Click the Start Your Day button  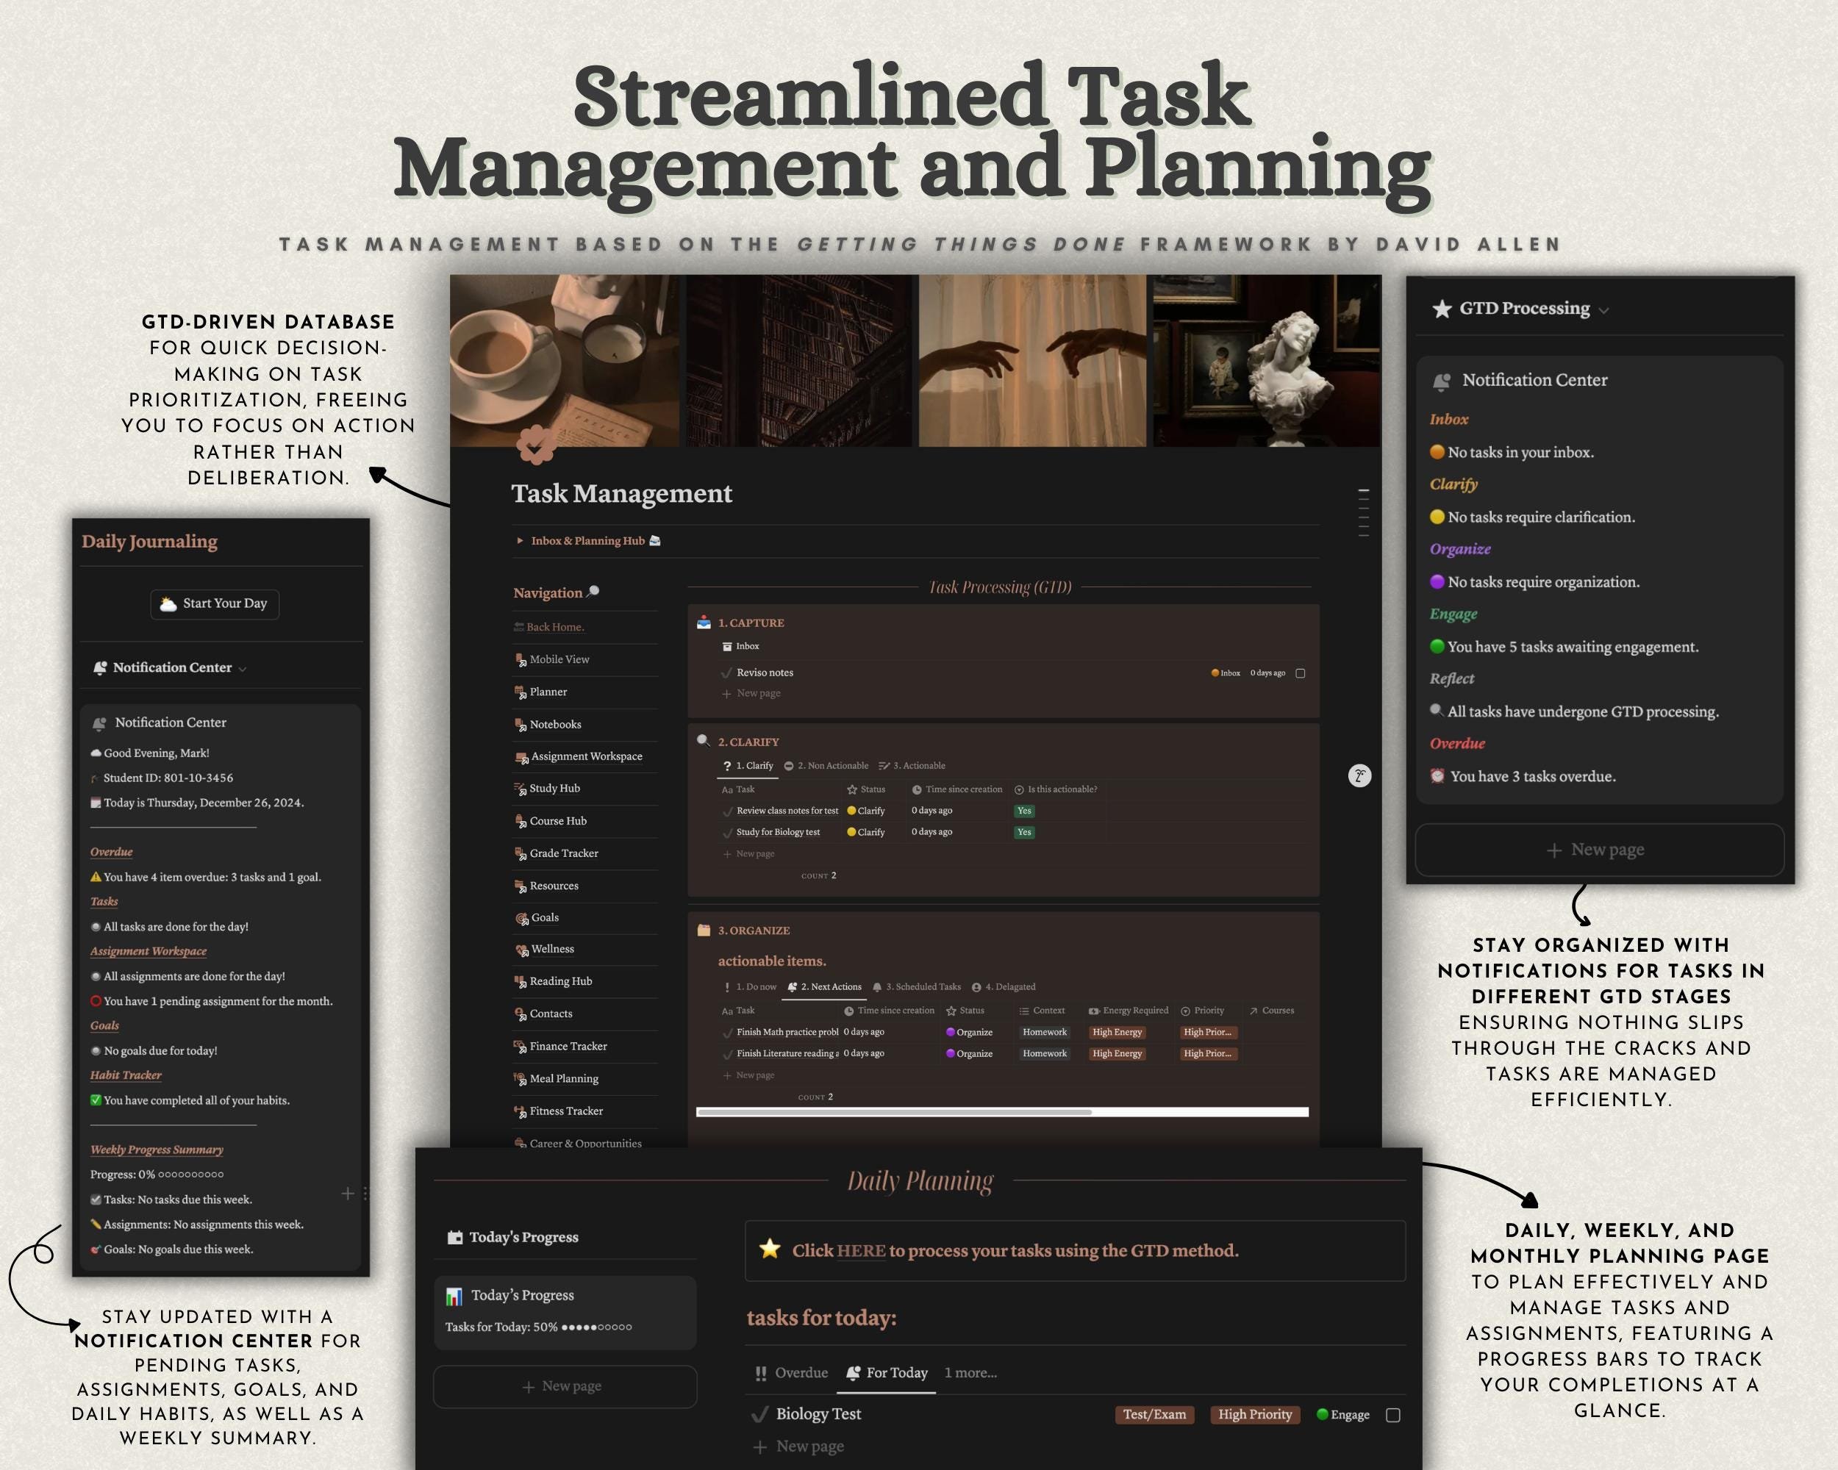[x=215, y=603]
